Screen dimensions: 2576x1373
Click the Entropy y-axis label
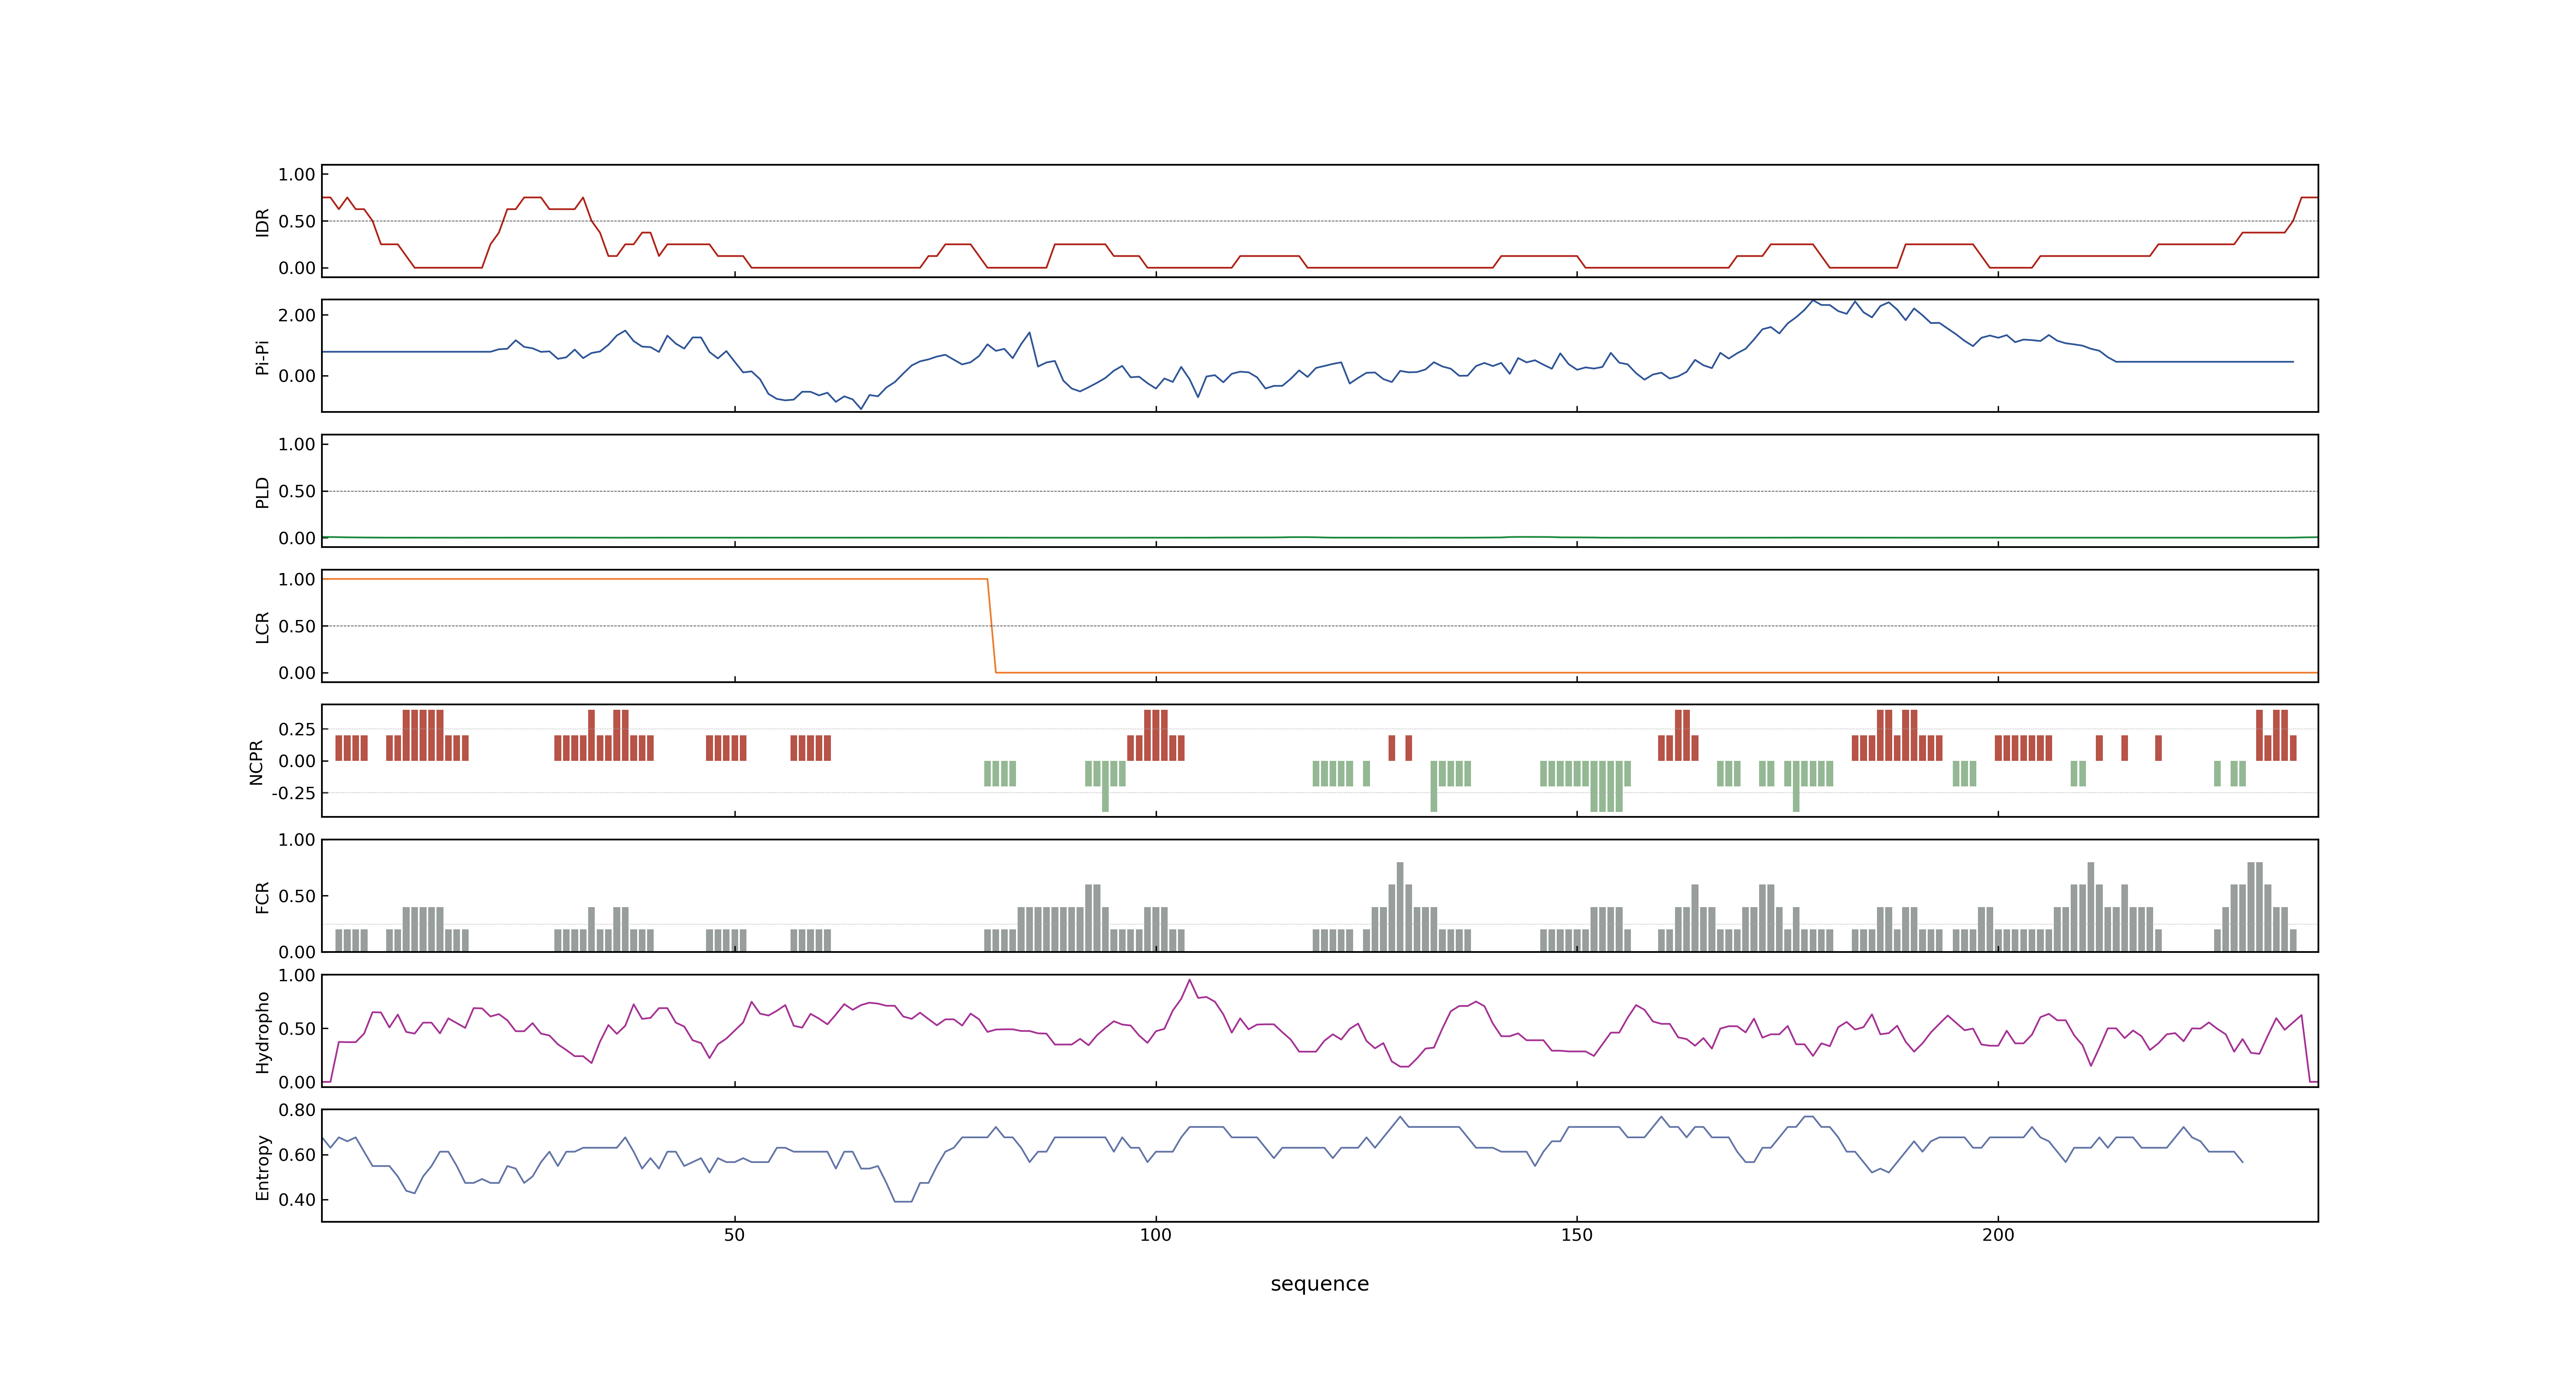[262, 1166]
